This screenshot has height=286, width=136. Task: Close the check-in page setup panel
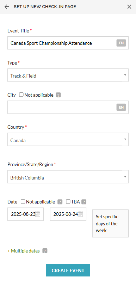click(129, 7)
